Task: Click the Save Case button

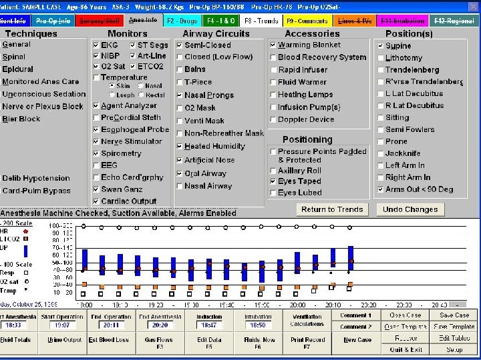Action: 454,315
